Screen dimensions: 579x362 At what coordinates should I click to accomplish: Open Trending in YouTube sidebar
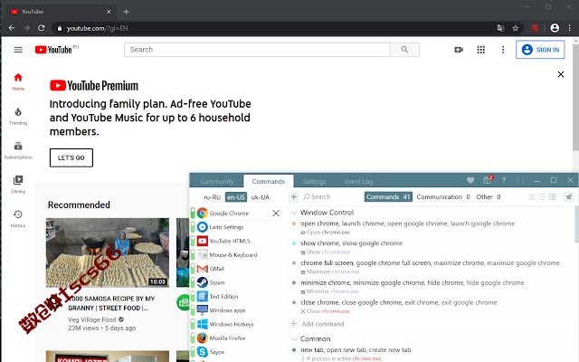pos(18,116)
